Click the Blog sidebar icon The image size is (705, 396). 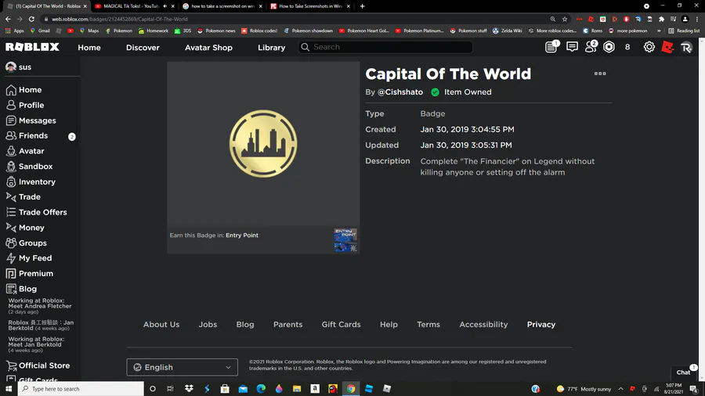click(11, 289)
